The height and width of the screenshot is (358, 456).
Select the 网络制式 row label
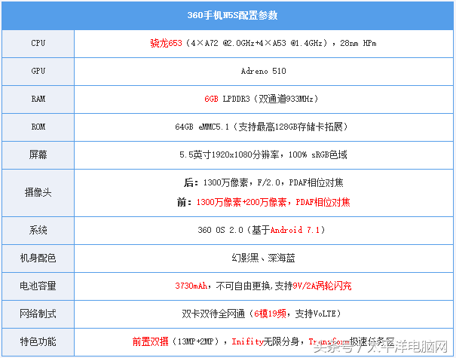38,314
